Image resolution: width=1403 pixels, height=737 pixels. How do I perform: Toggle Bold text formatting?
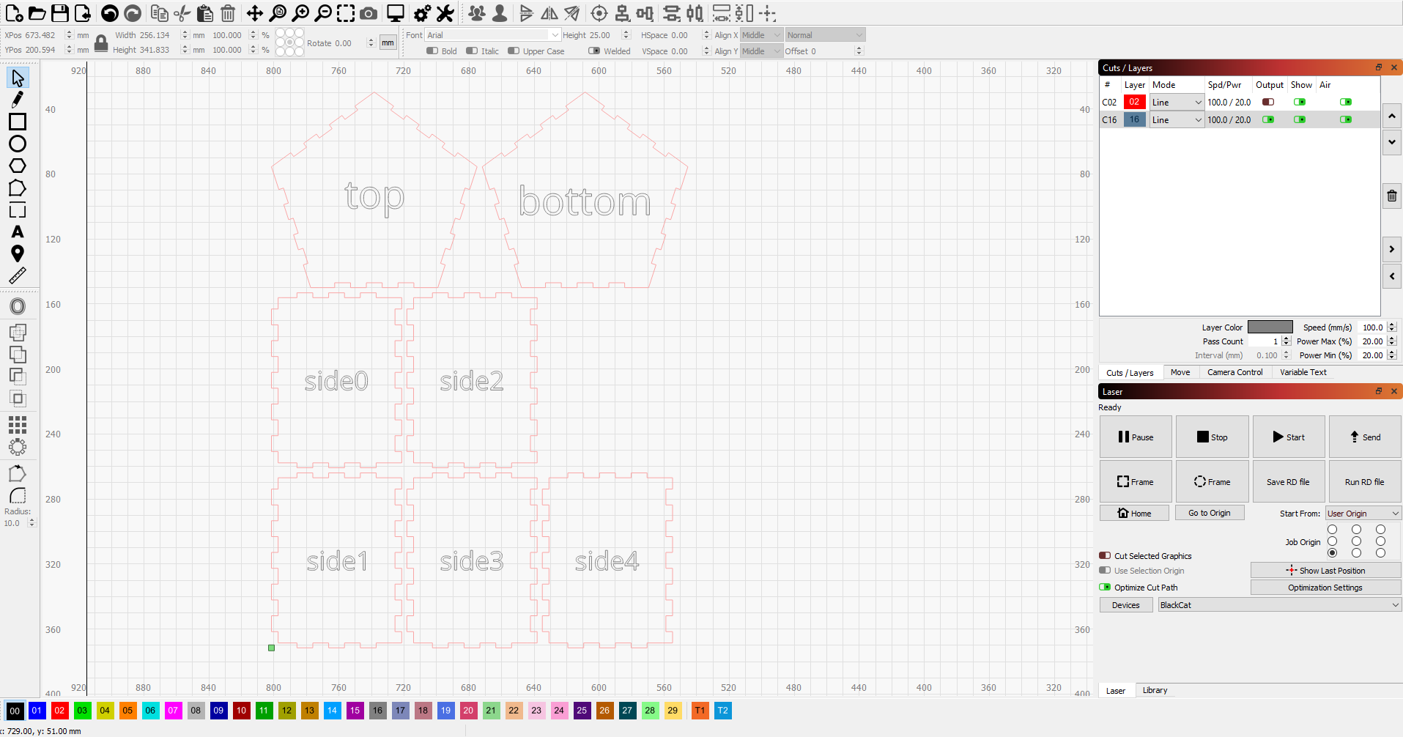[x=432, y=51]
